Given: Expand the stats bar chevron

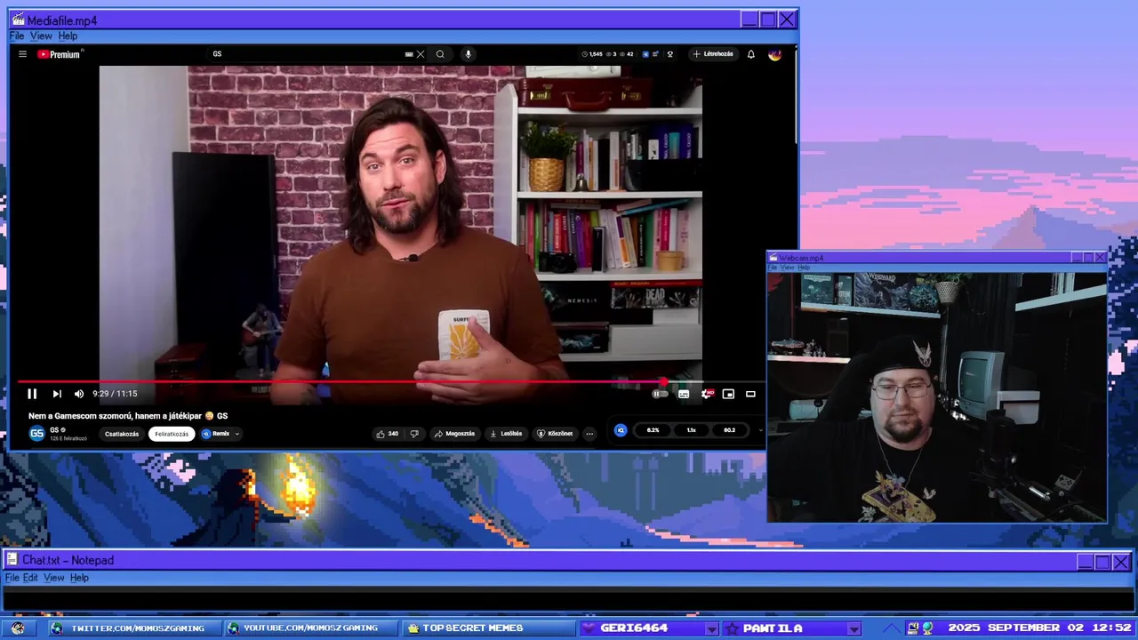Looking at the screenshot, I should point(759,430).
